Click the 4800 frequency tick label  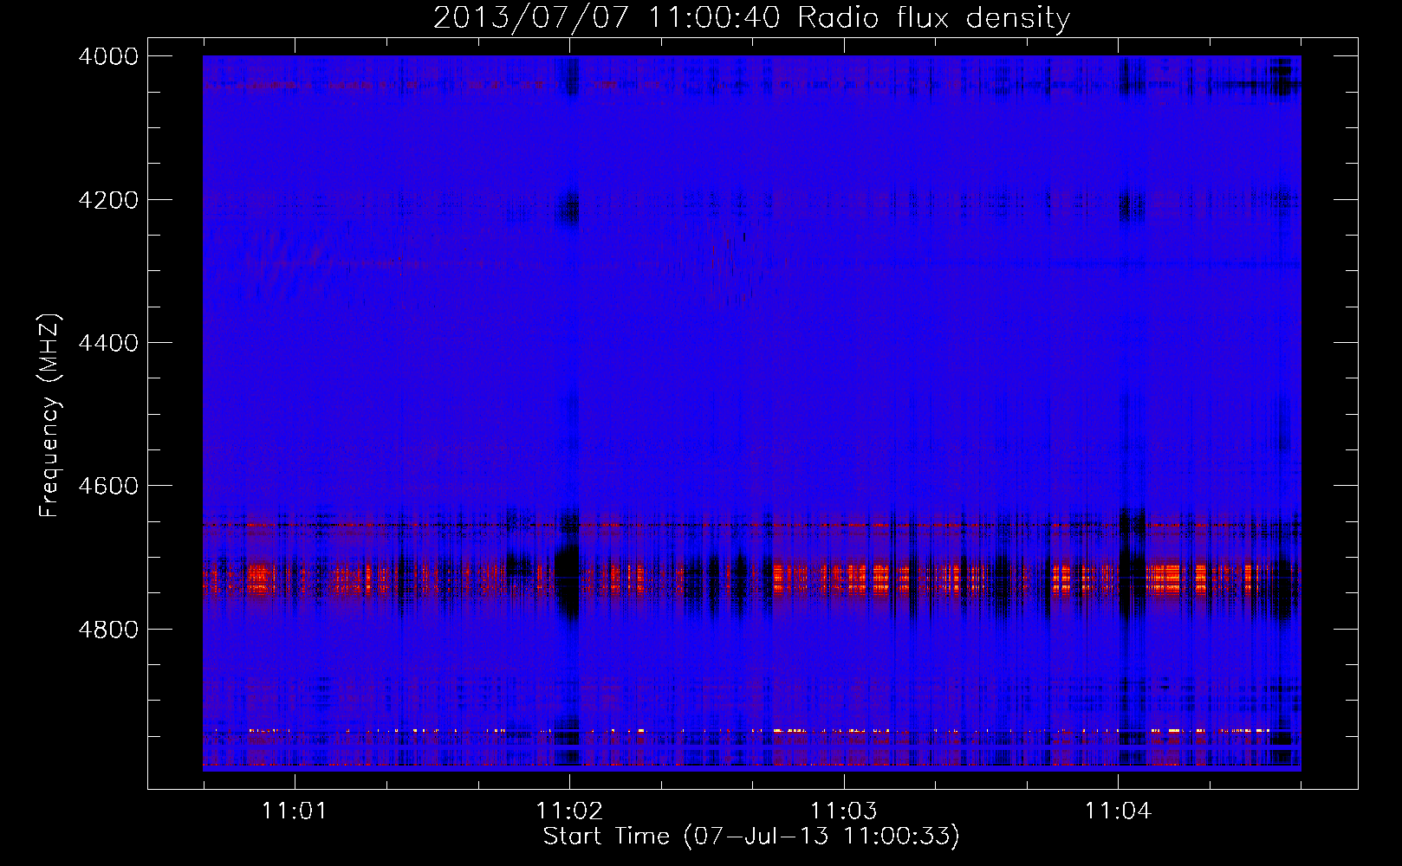(108, 630)
